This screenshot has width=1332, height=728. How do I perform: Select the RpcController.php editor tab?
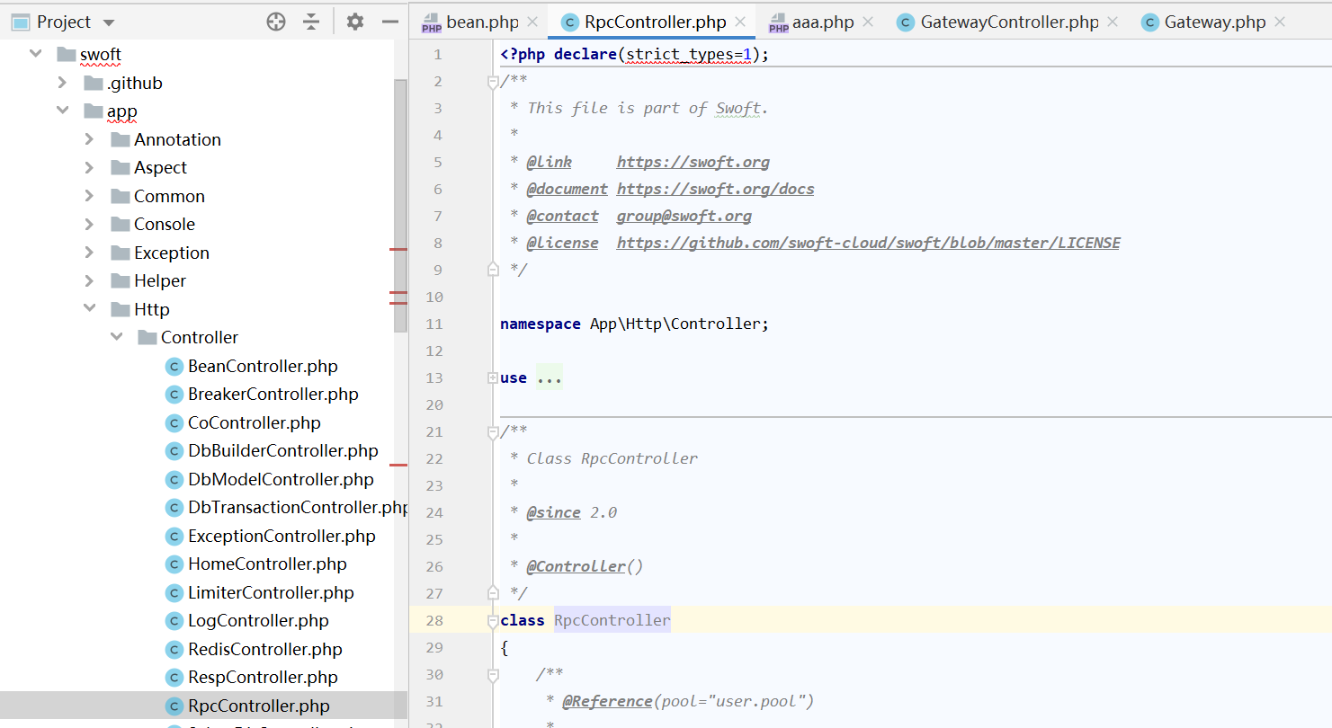653,22
